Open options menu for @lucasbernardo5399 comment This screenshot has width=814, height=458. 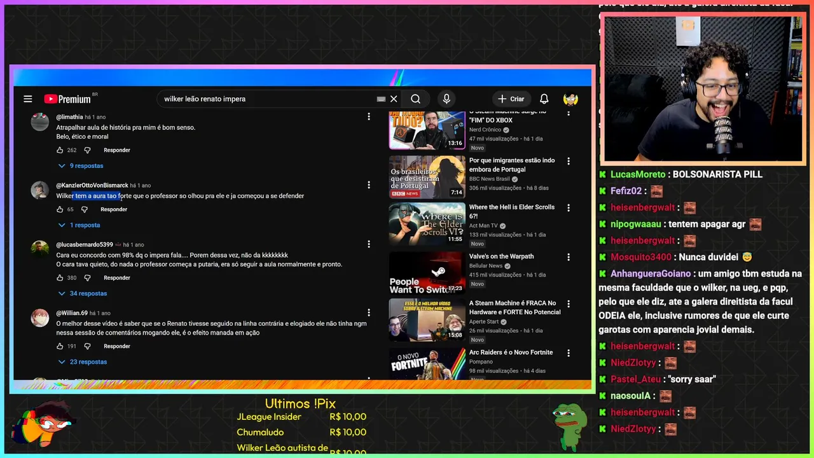369,244
